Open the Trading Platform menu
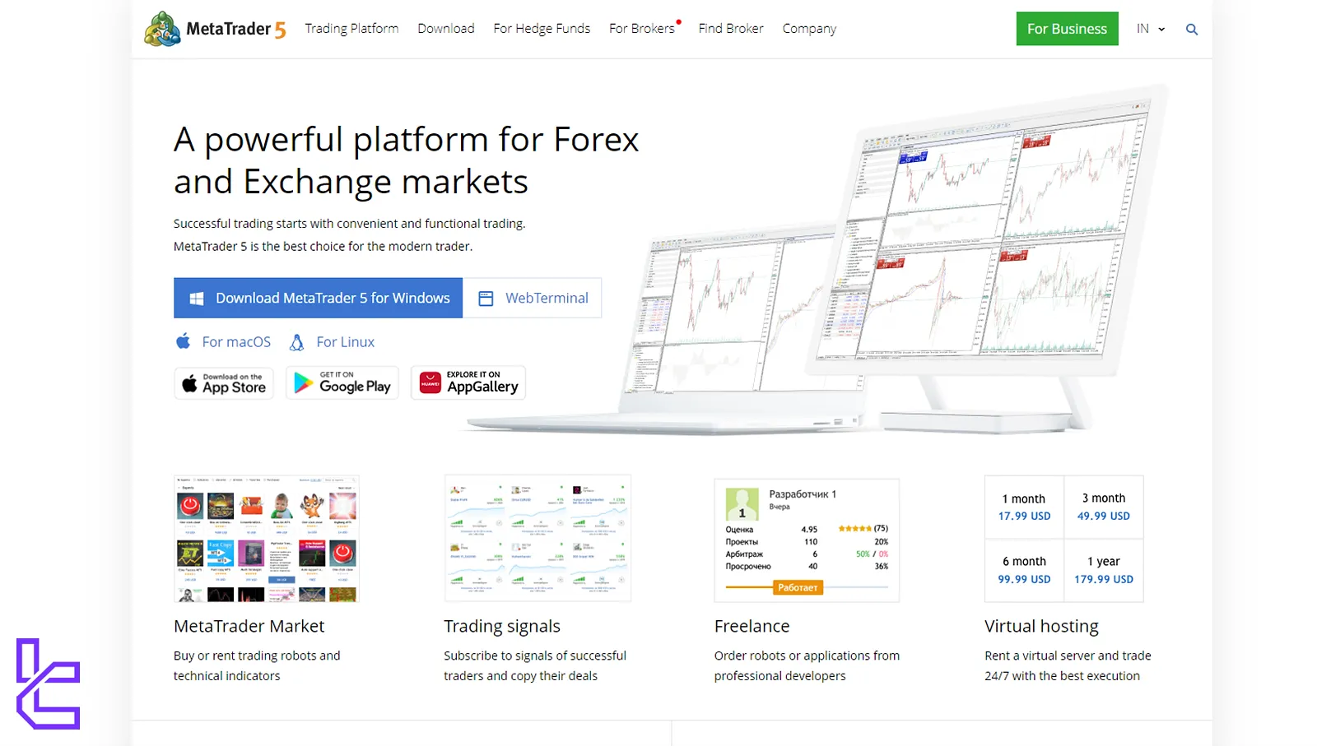This screenshot has width=1317, height=746. click(x=351, y=29)
